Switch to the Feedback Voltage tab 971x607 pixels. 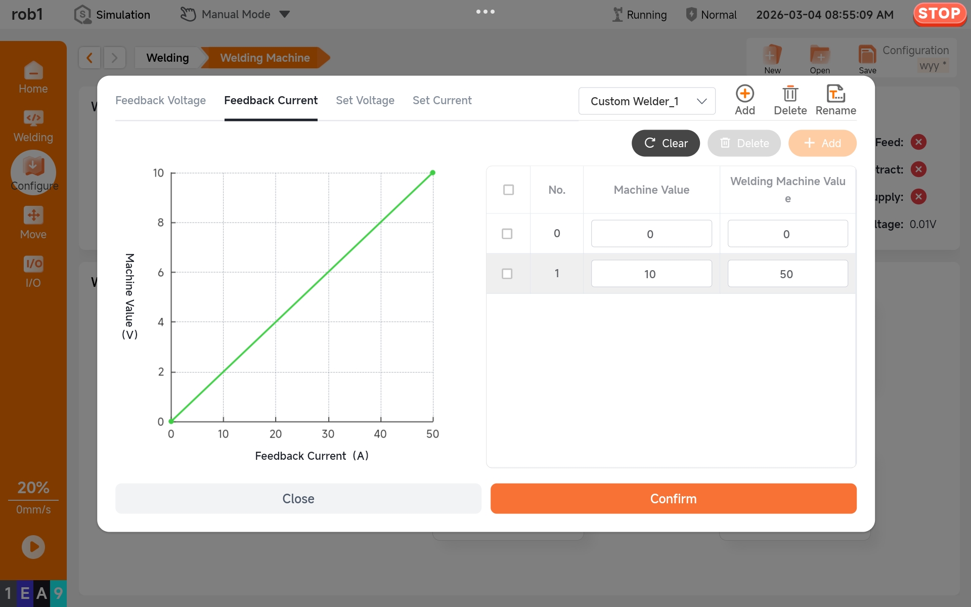pos(160,100)
